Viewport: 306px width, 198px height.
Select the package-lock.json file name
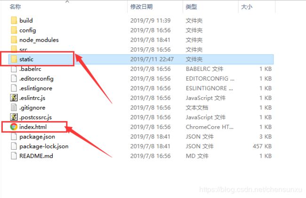44,146
